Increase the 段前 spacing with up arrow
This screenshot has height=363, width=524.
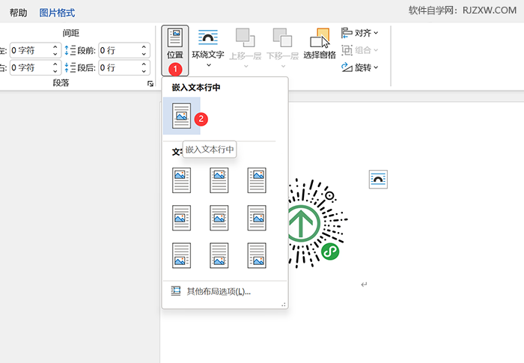click(x=144, y=47)
